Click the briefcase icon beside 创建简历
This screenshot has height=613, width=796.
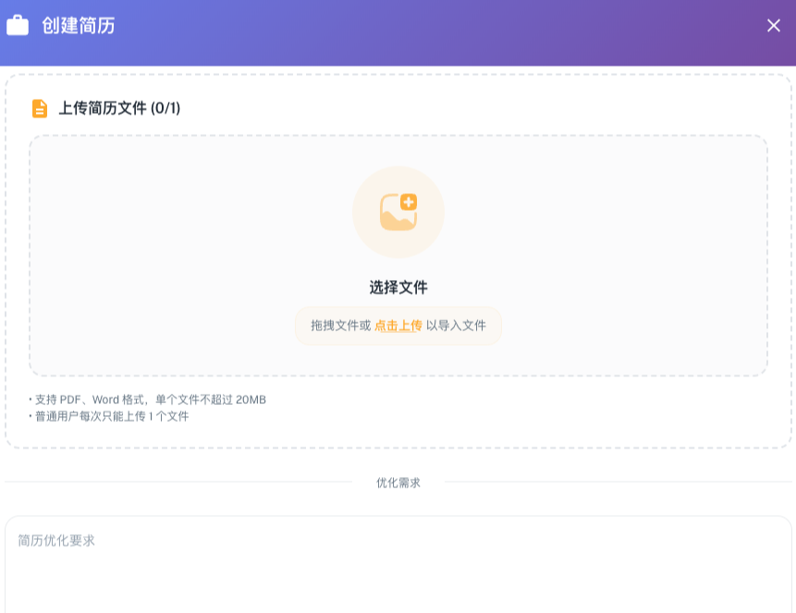tap(18, 25)
